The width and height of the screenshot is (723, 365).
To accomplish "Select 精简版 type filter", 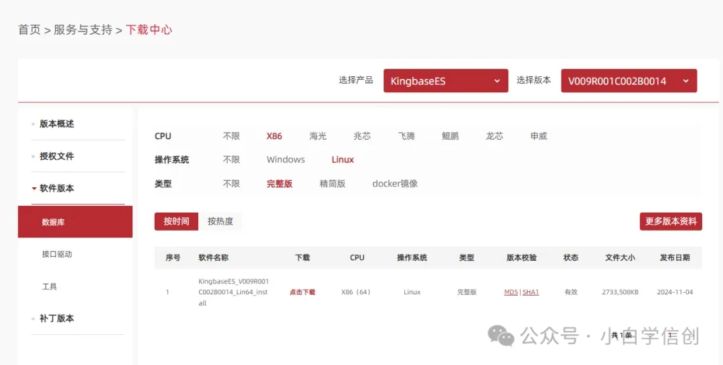I will click(333, 184).
